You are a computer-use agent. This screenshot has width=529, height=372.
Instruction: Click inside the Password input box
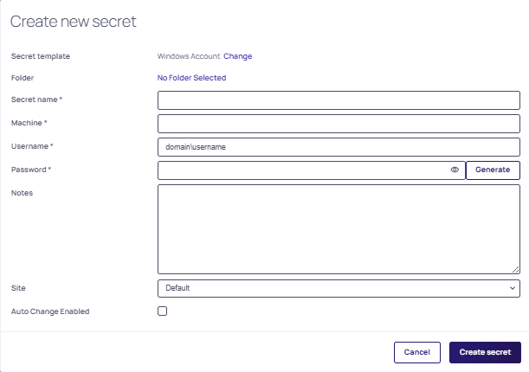(x=303, y=170)
